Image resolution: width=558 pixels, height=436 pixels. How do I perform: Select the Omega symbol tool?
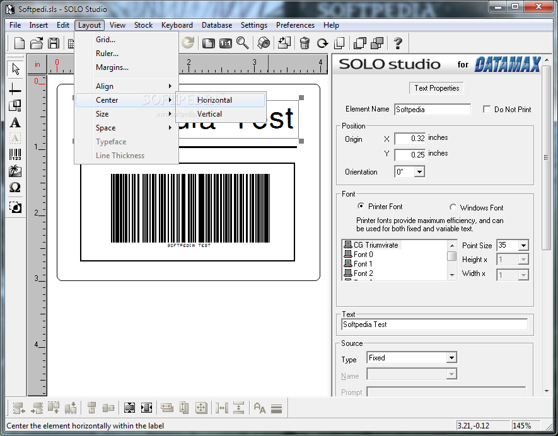15,187
